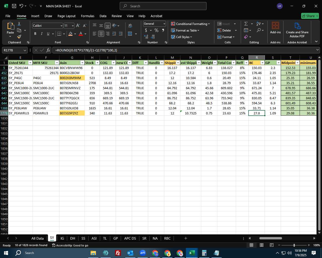Click the Wrap Text icon
322x258 pixels.
(130, 25)
